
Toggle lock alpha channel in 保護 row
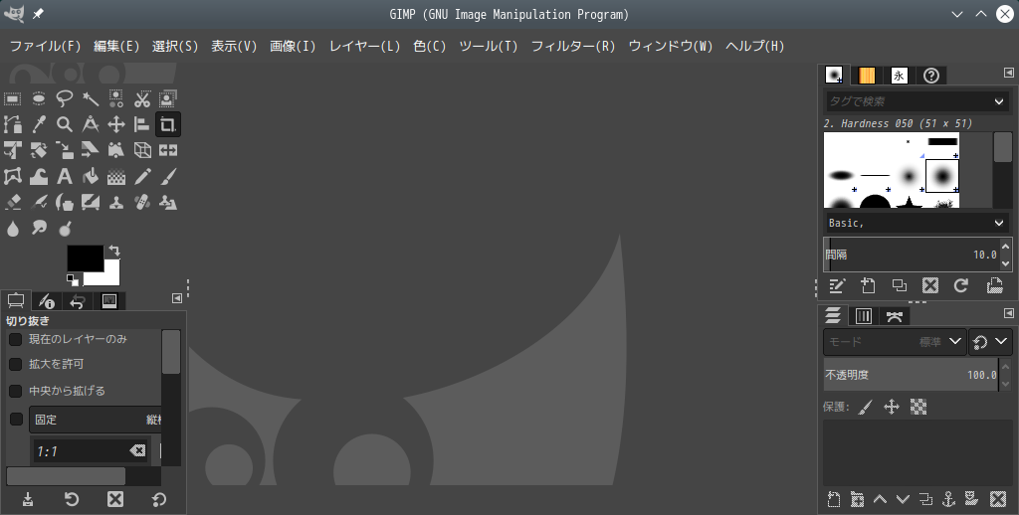coord(918,408)
